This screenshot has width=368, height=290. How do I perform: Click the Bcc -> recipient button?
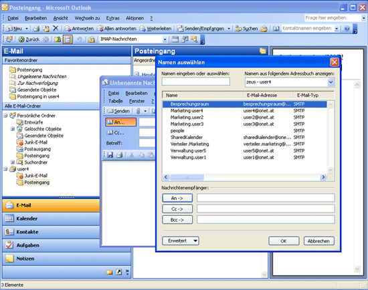(x=177, y=220)
